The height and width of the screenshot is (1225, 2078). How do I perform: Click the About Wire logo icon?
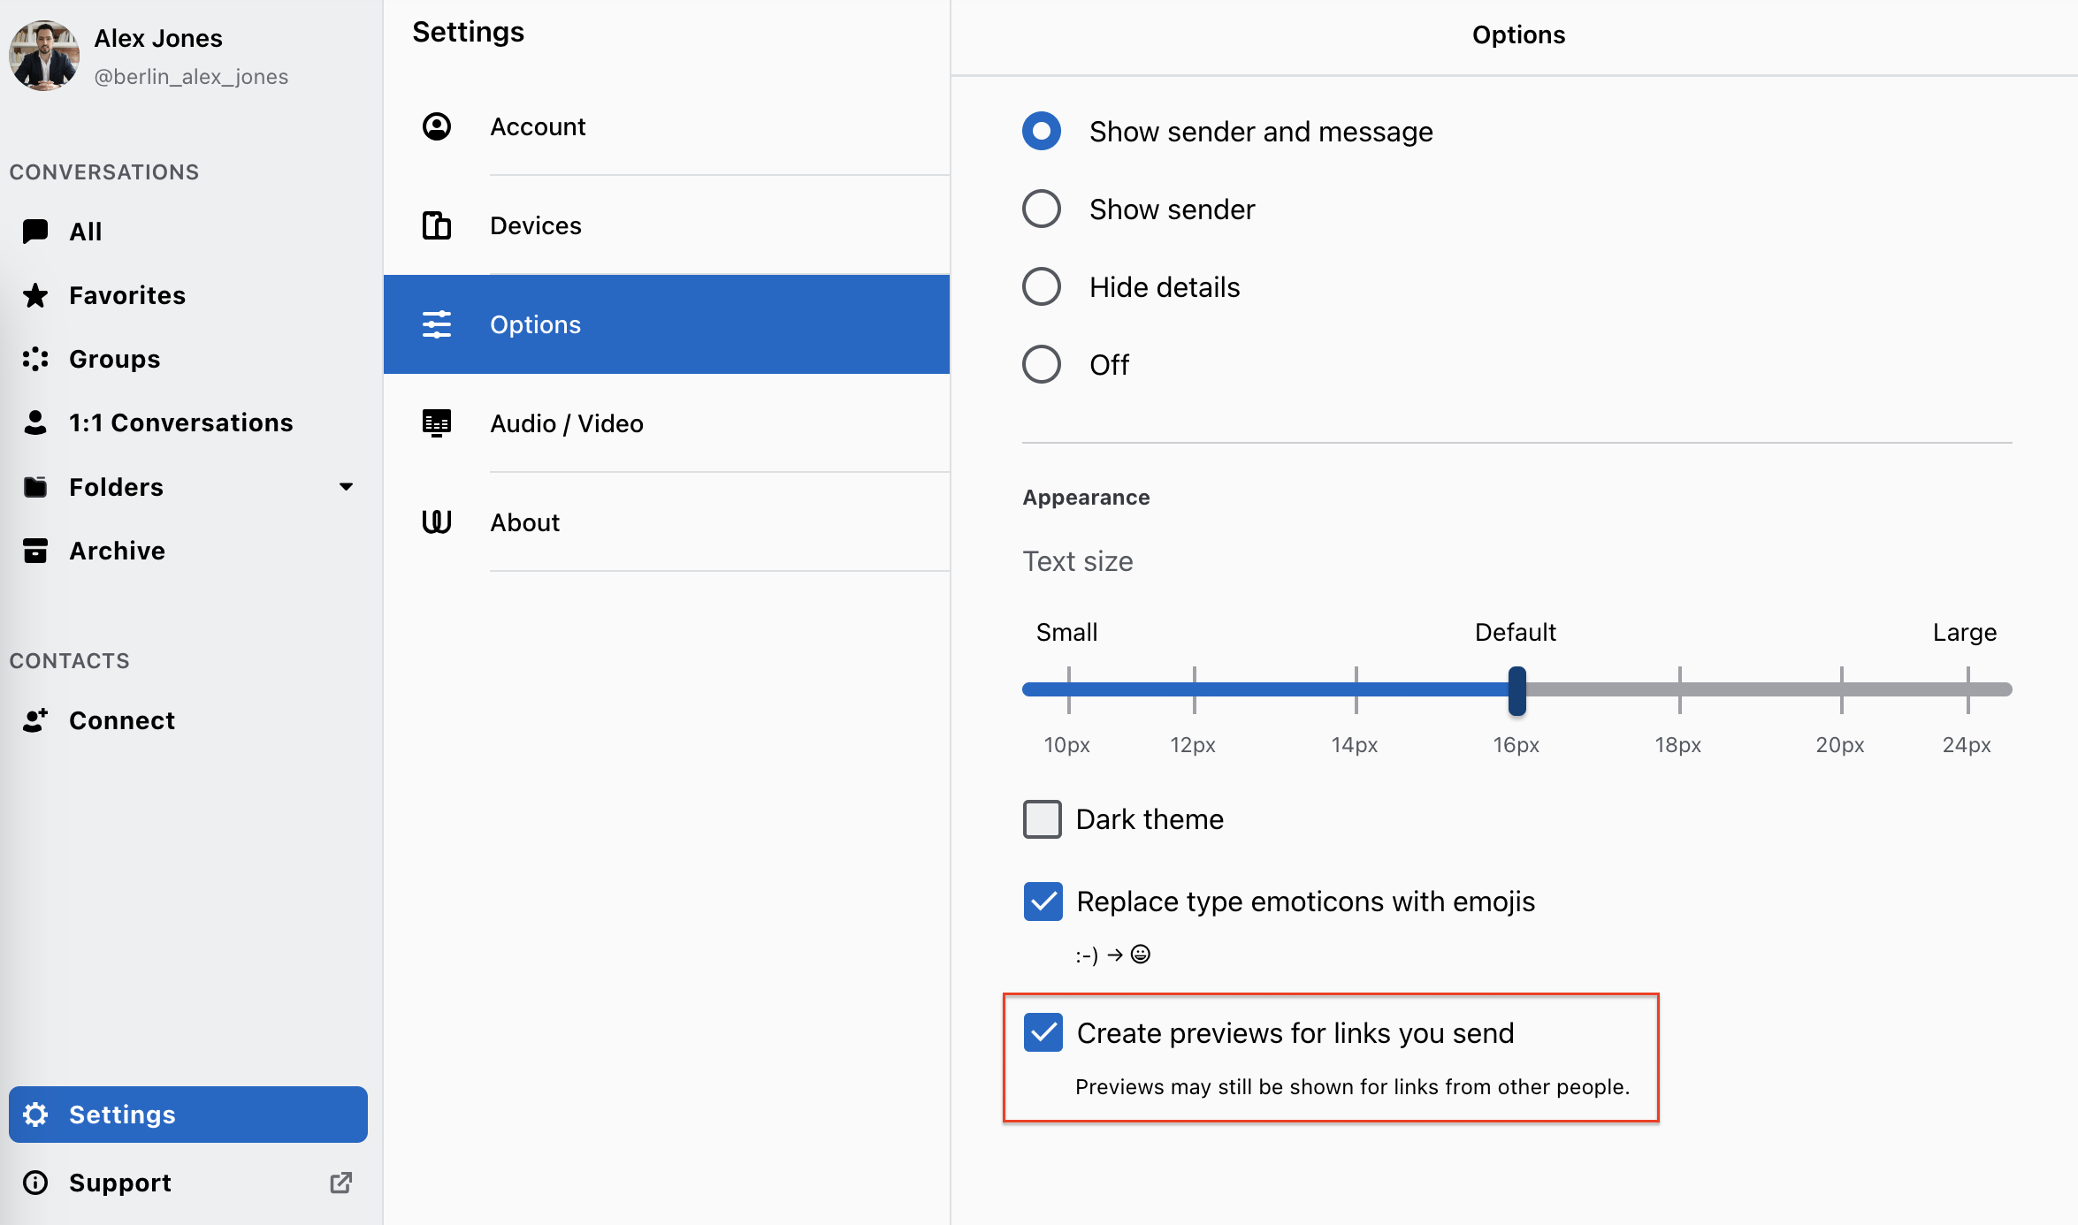point(437,522)
